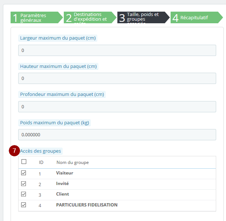Click the Poids maximum du paquet input field

tap(117, 134)
